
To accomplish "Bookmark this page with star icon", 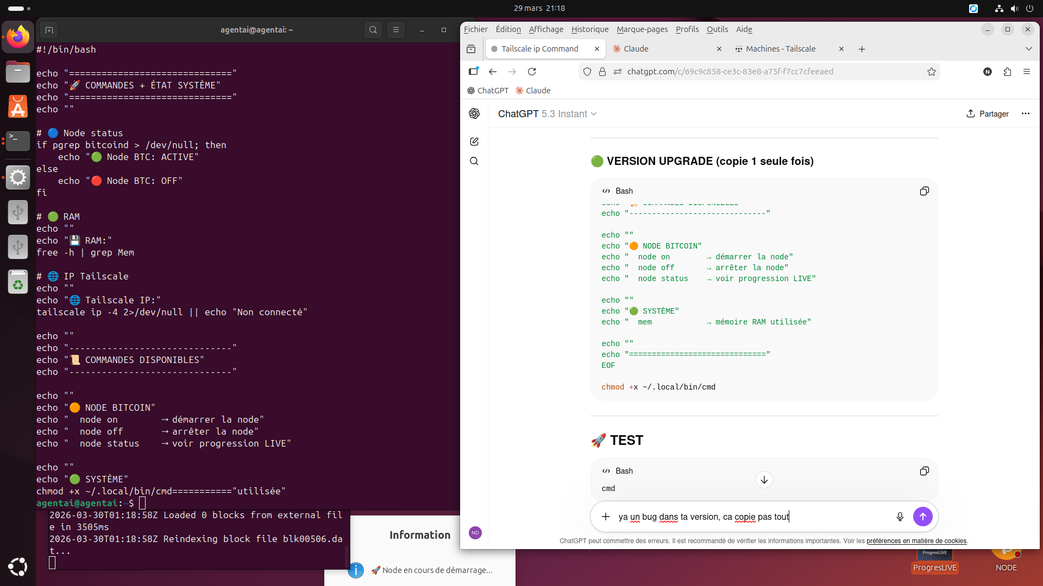I will 931,72.
